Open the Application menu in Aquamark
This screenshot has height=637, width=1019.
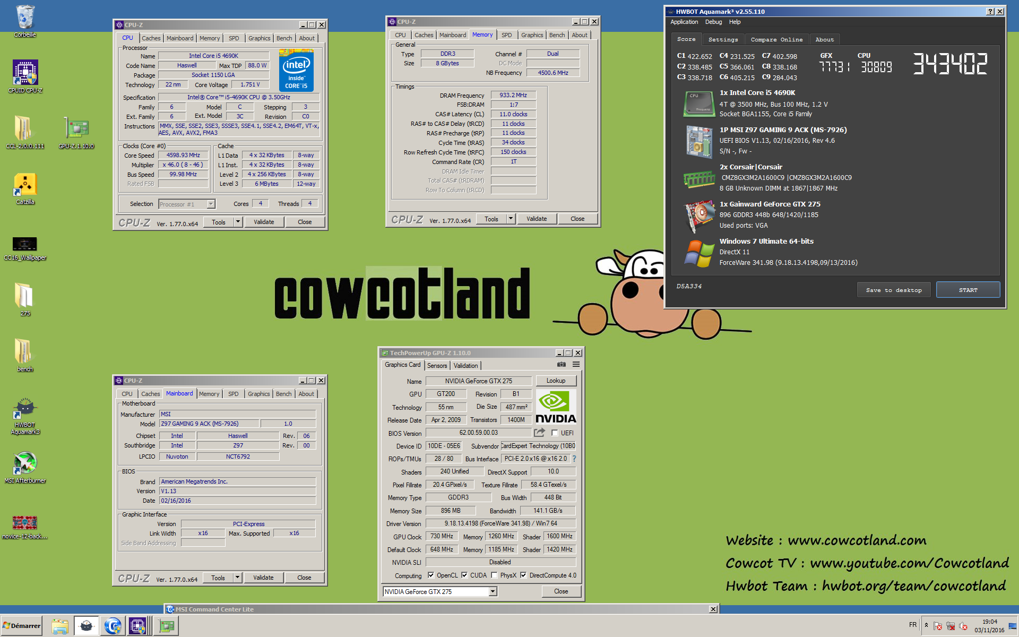684,22
